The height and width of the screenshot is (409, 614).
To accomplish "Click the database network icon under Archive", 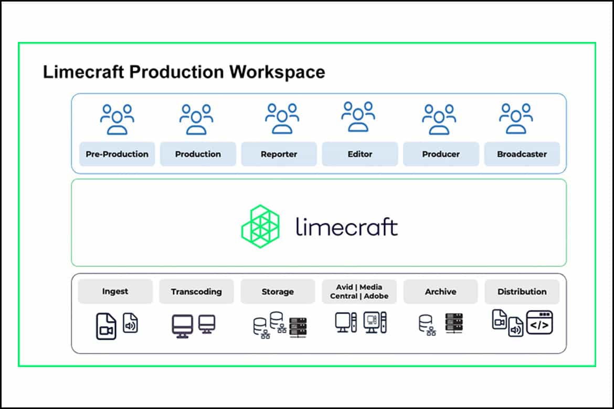I will pos(427,325).
